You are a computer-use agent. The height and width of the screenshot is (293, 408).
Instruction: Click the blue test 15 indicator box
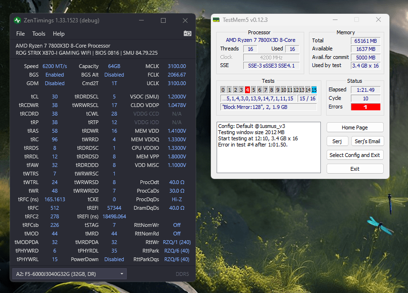tap(314, 90)
